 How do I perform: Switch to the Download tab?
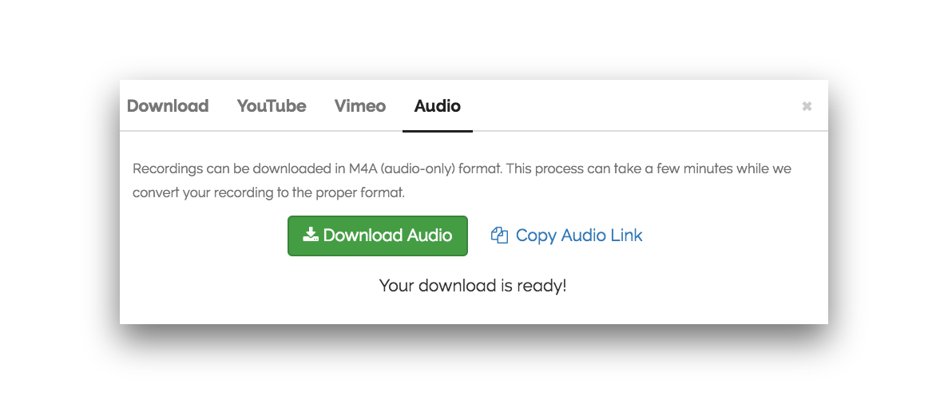[168, 106]
